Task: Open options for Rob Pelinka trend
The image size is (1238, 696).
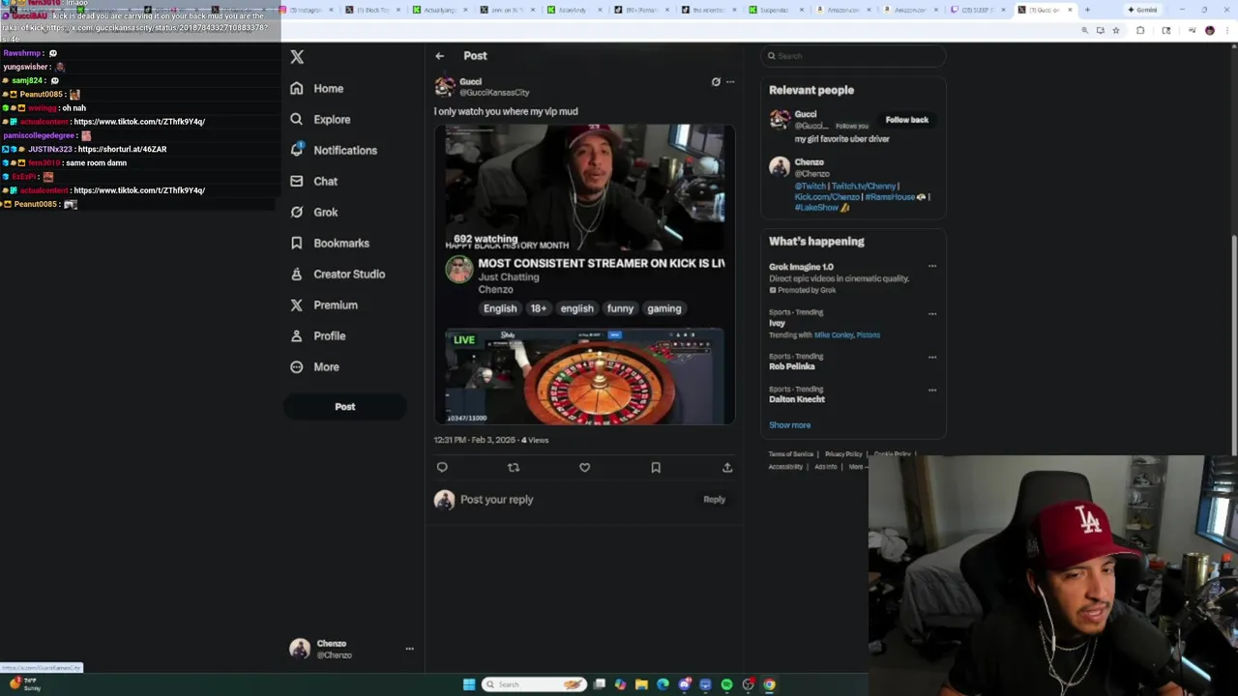Action: [932, 357]
